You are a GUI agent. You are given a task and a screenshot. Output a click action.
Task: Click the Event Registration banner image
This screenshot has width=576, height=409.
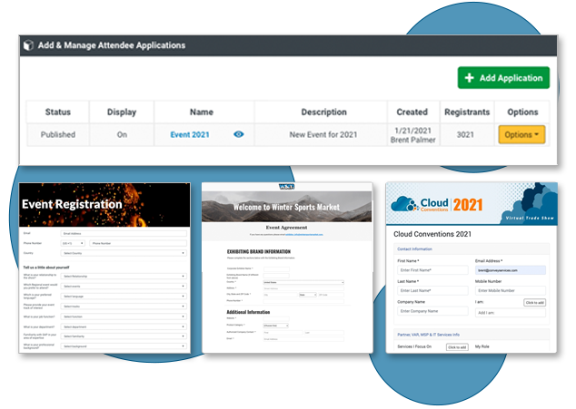[x=104, y=205]
